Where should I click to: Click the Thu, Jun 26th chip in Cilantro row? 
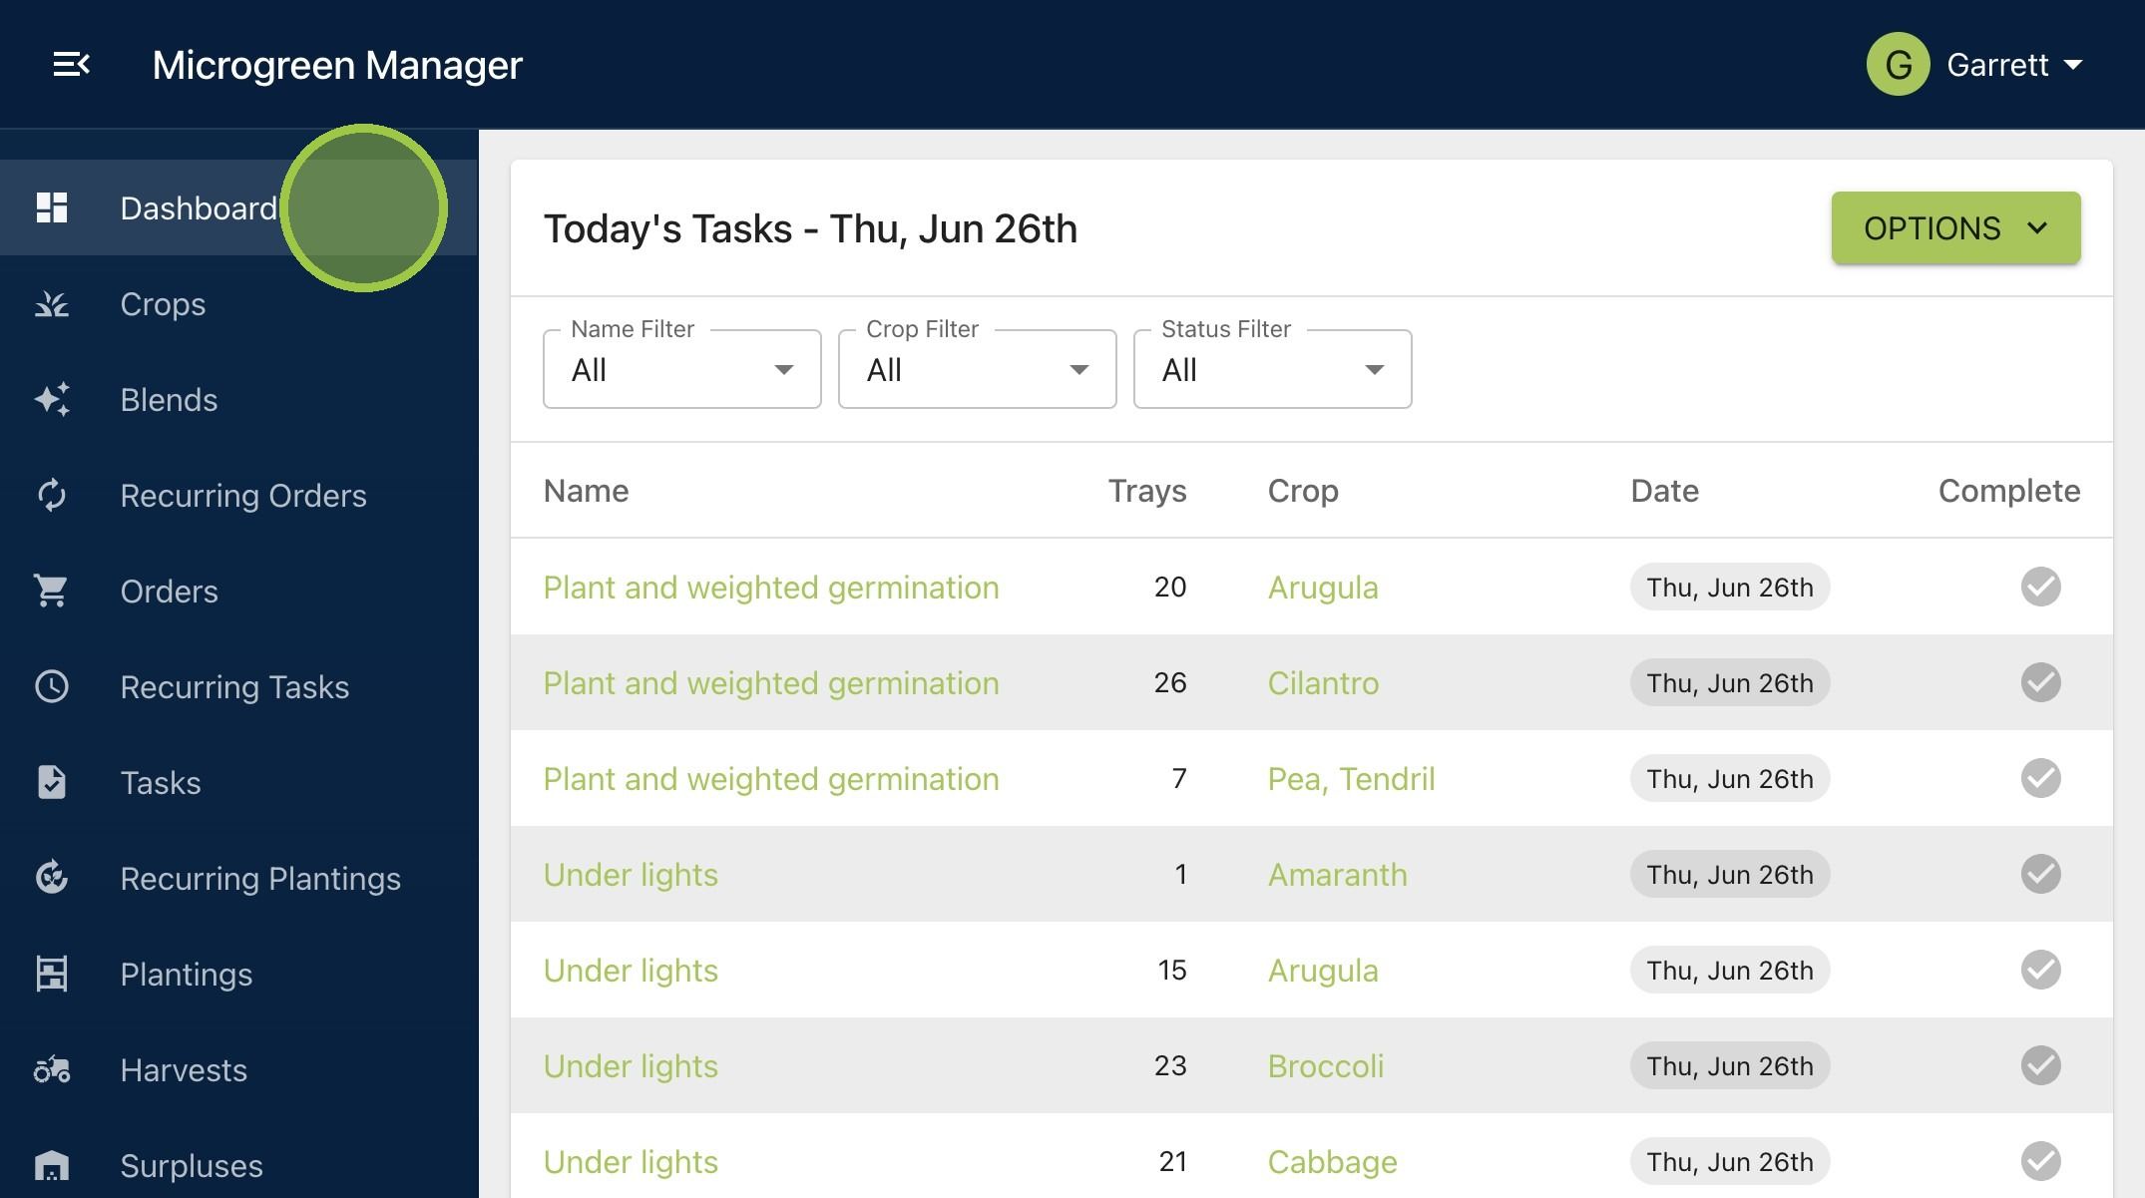click(1730, 683)
